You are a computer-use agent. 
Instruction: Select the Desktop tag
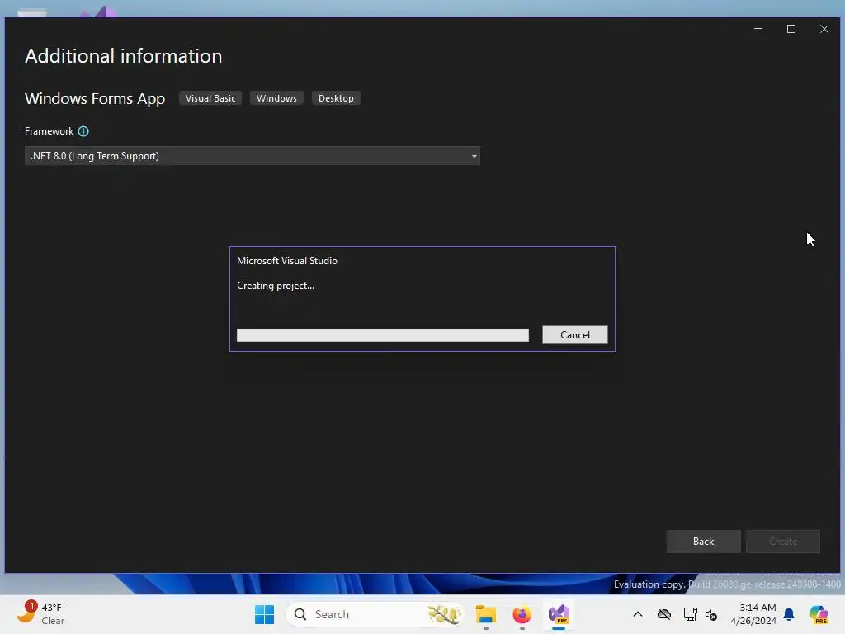point(336,98)
